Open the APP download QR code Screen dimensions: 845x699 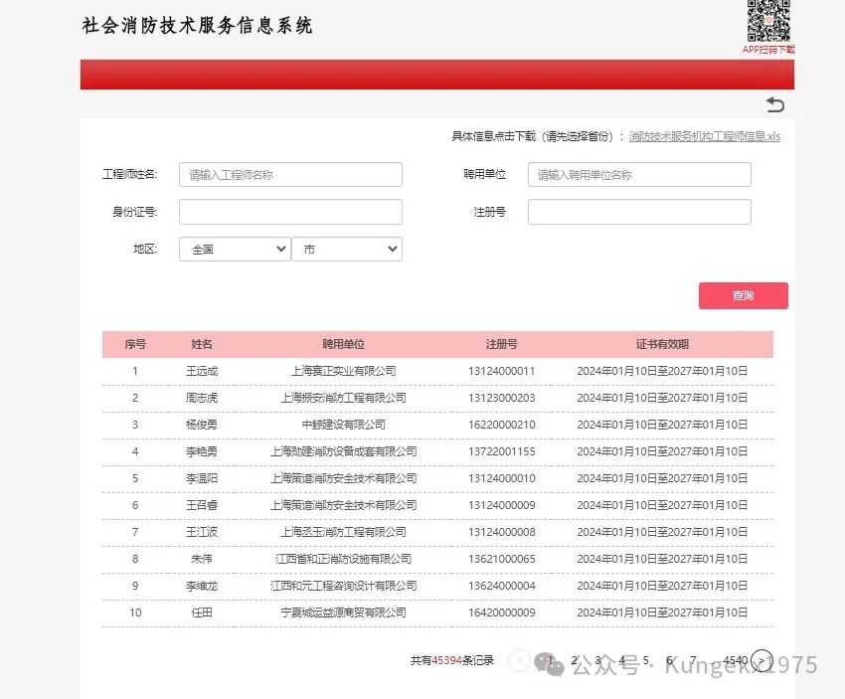point(768,21)
